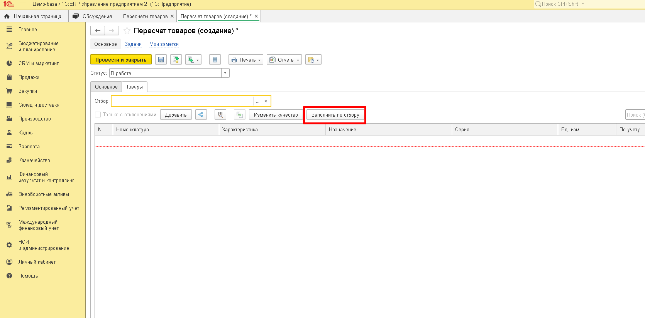Switch to Основное tab beside Товары
Screen dimensions: 645x318
[106, 87]
